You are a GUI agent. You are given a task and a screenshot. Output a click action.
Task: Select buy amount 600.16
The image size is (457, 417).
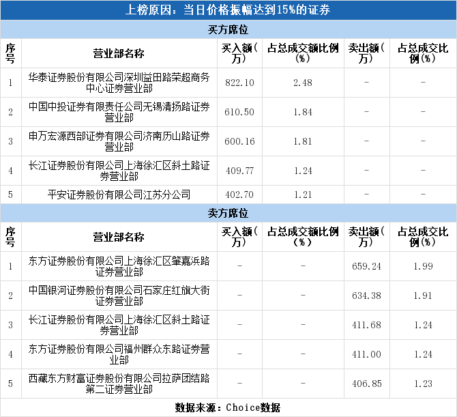(239, 141)
